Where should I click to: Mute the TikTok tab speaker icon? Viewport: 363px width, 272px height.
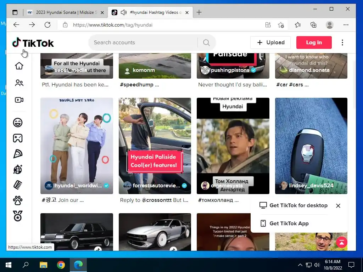point(124,12)
